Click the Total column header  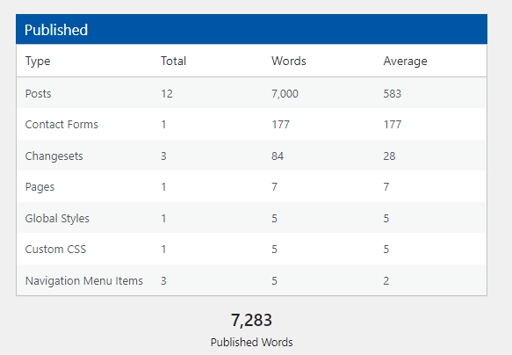point(173,62)
